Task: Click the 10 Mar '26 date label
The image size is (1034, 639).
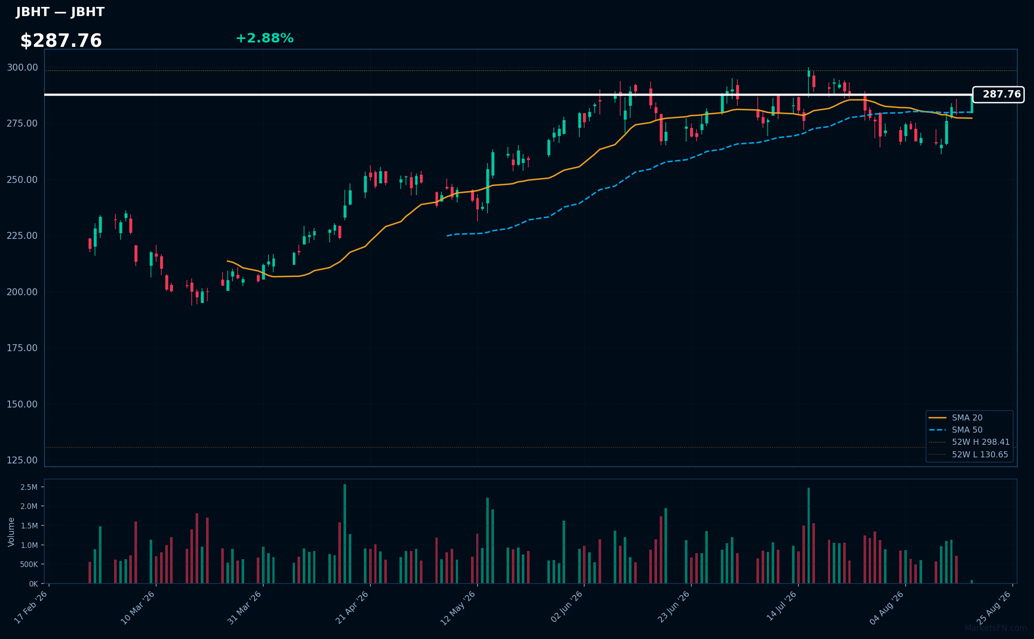Action: 137,607
